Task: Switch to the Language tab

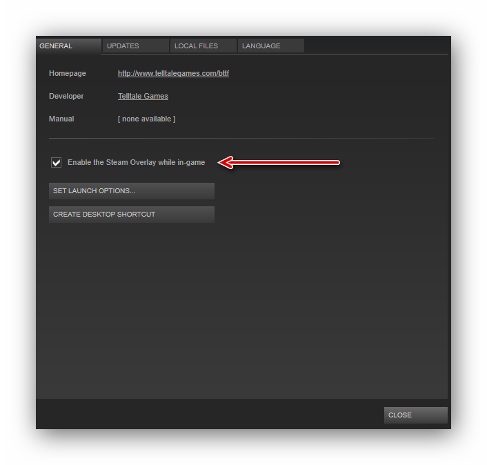Action: 271,46
